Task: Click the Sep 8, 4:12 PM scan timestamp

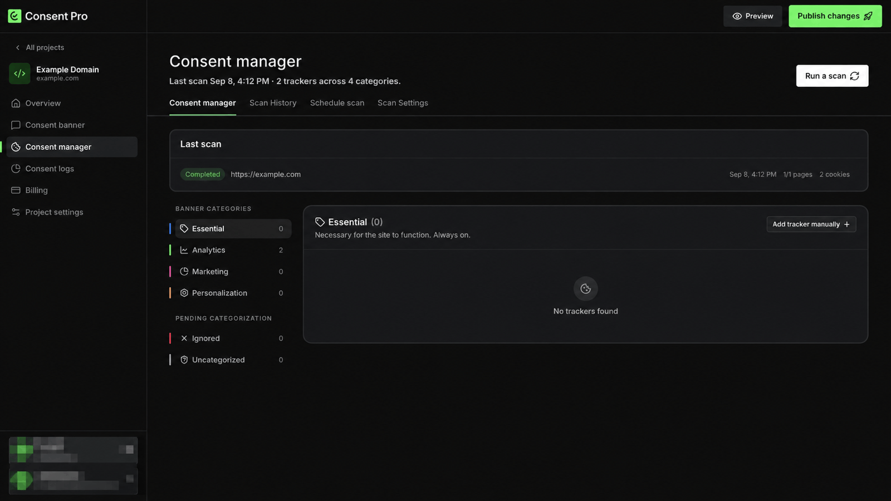Action: pos(753,174)
